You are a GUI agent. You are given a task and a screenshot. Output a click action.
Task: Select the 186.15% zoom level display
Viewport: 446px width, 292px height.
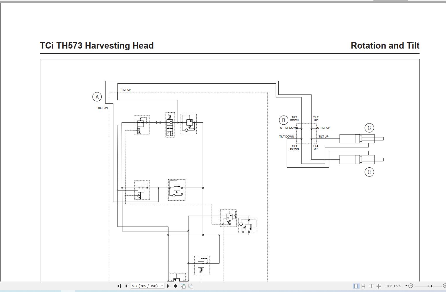point(394,286)
